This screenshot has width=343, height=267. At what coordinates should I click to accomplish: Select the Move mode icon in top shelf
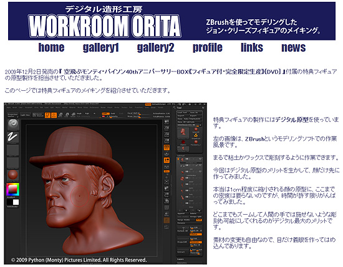[x=60, y=115]
